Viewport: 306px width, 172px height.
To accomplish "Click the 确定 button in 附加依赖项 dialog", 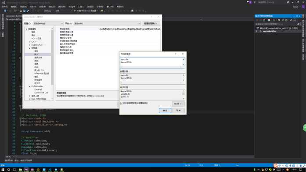I will click(165, 111).
